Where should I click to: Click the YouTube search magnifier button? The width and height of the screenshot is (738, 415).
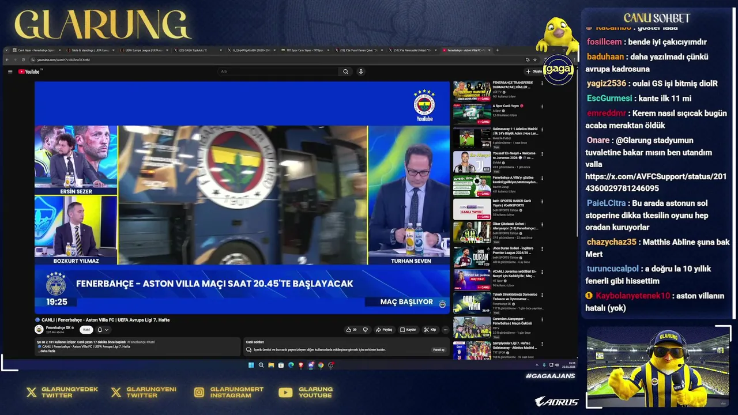345,71
